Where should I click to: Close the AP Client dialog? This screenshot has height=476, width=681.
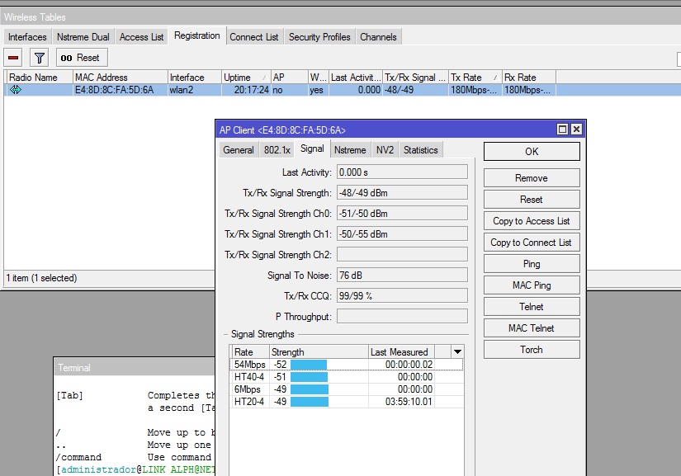576,130
